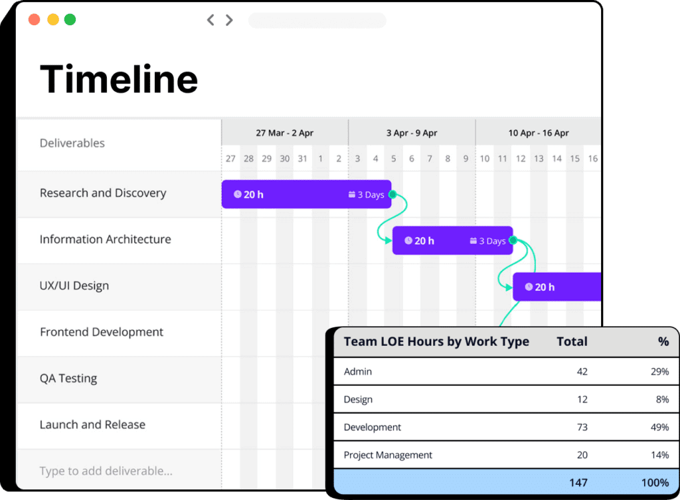This screenshot has height=500, width=680.
Task: Select week header 3 Apr - 9 Apr
Action: [412, 133]
